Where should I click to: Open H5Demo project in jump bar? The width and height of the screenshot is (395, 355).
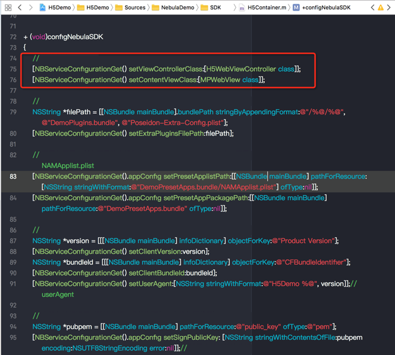pos(55,7)
